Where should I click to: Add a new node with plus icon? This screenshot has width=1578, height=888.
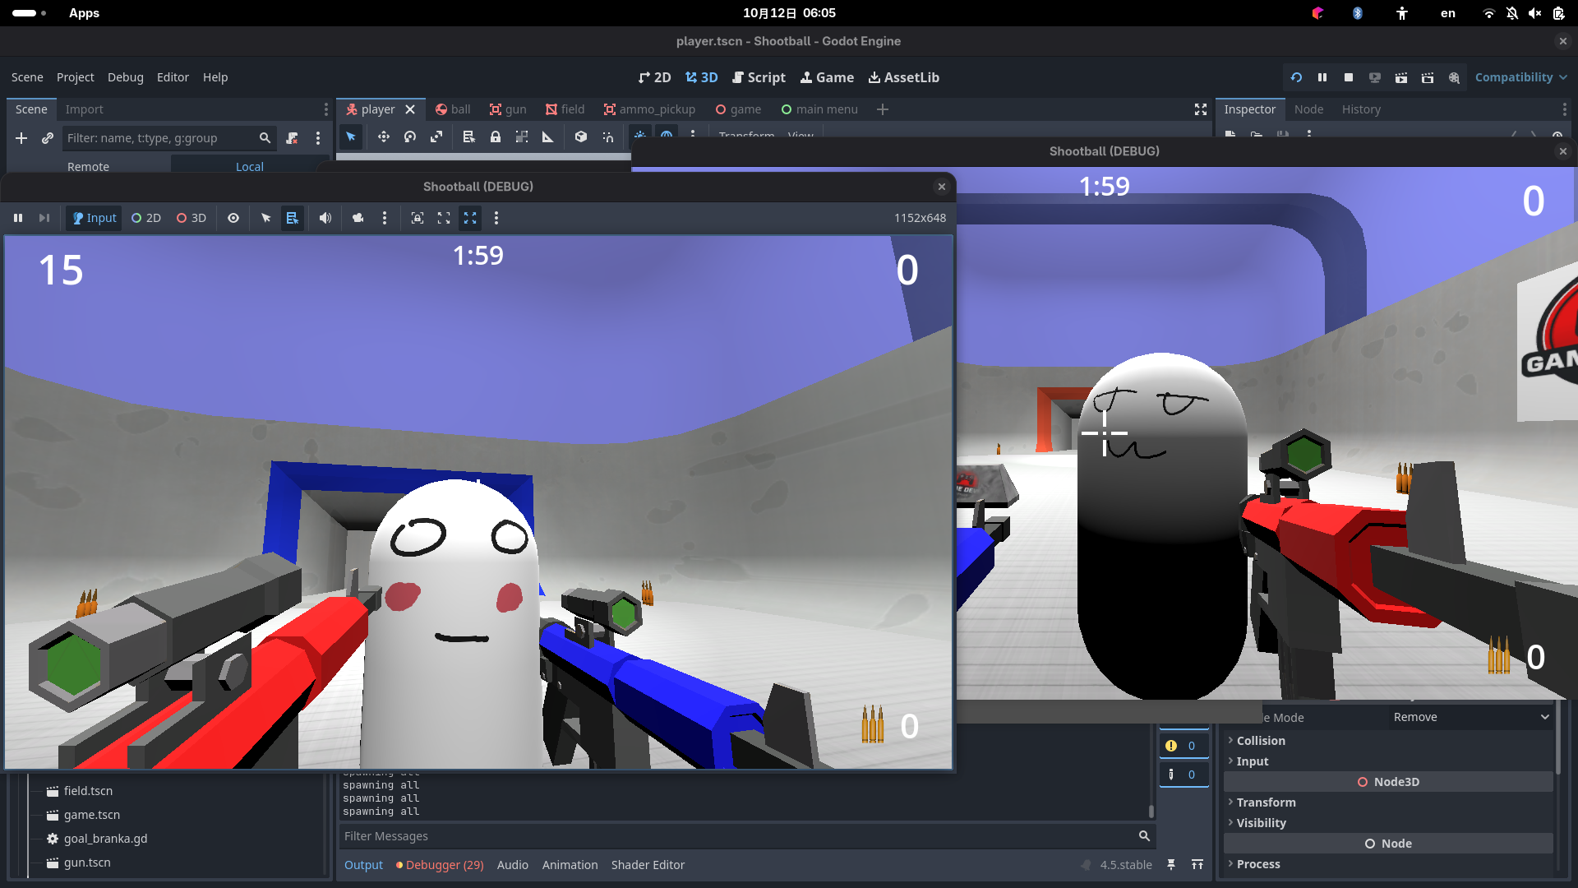[21, 138]
